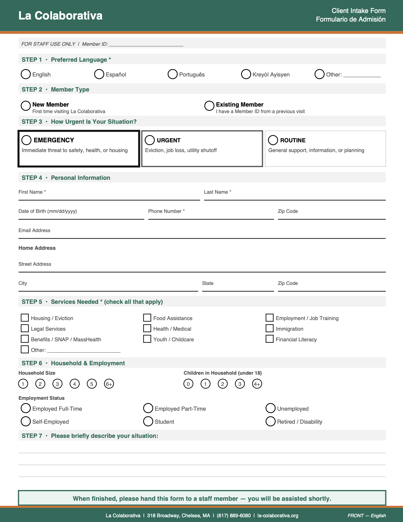Select EMERGENCY urgency option
This screenshot has width=403, height=522.
(x=27, y=140)
